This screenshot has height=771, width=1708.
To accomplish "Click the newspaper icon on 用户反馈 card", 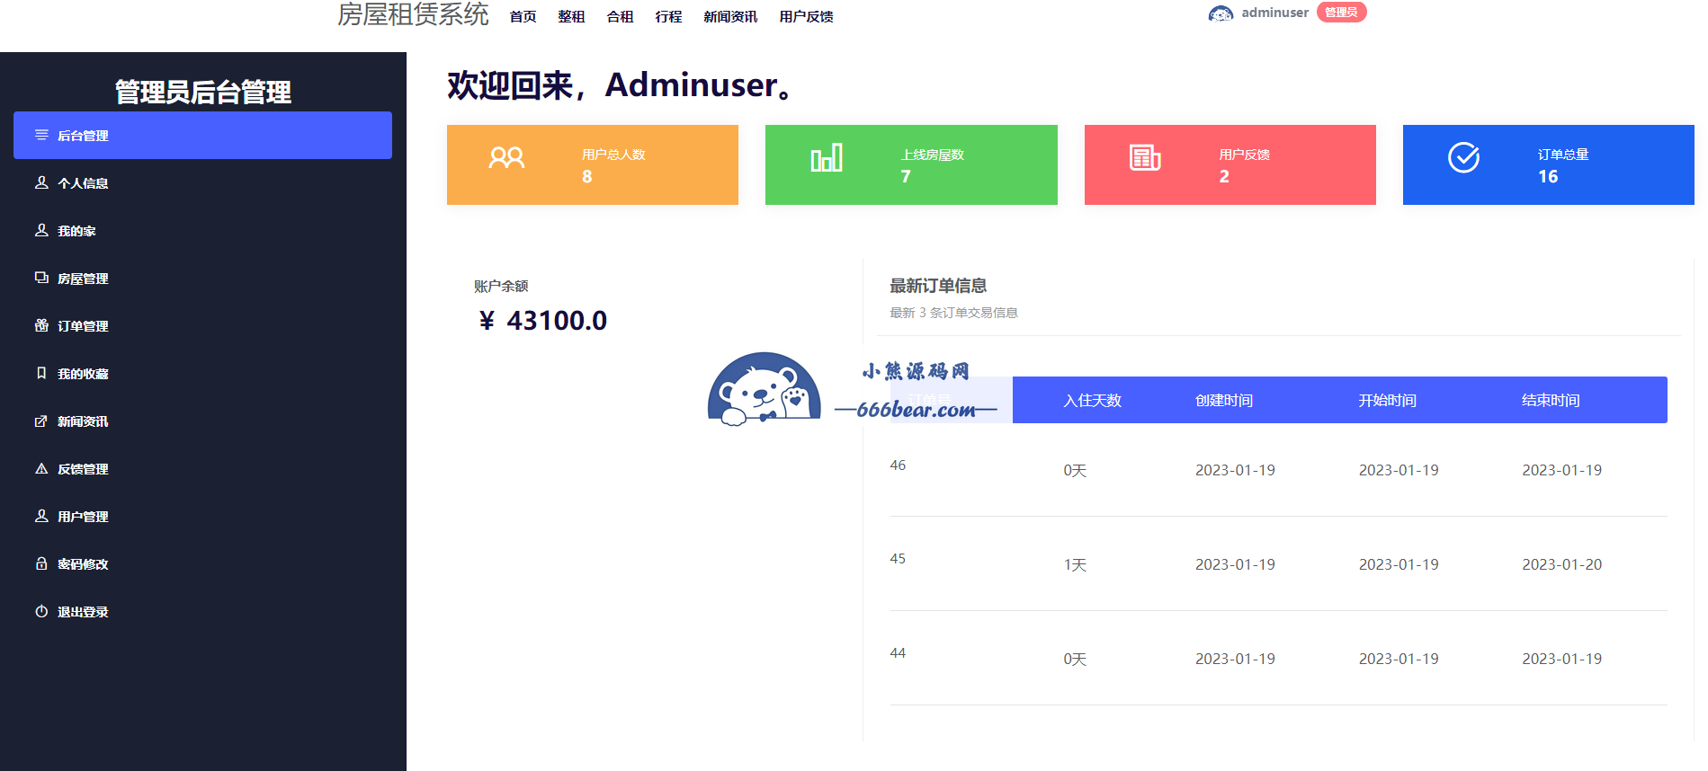I will 1145,158.
